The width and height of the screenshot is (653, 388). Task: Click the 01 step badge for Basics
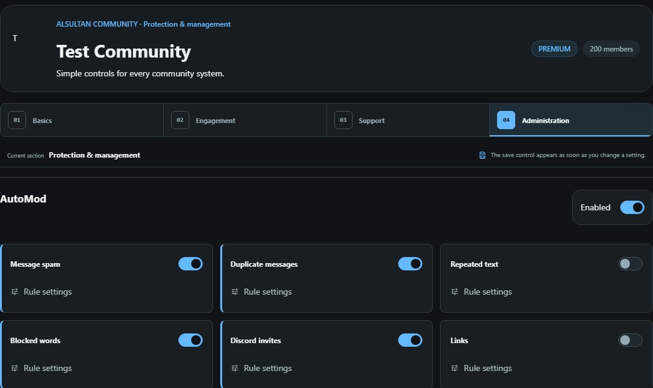17,120
